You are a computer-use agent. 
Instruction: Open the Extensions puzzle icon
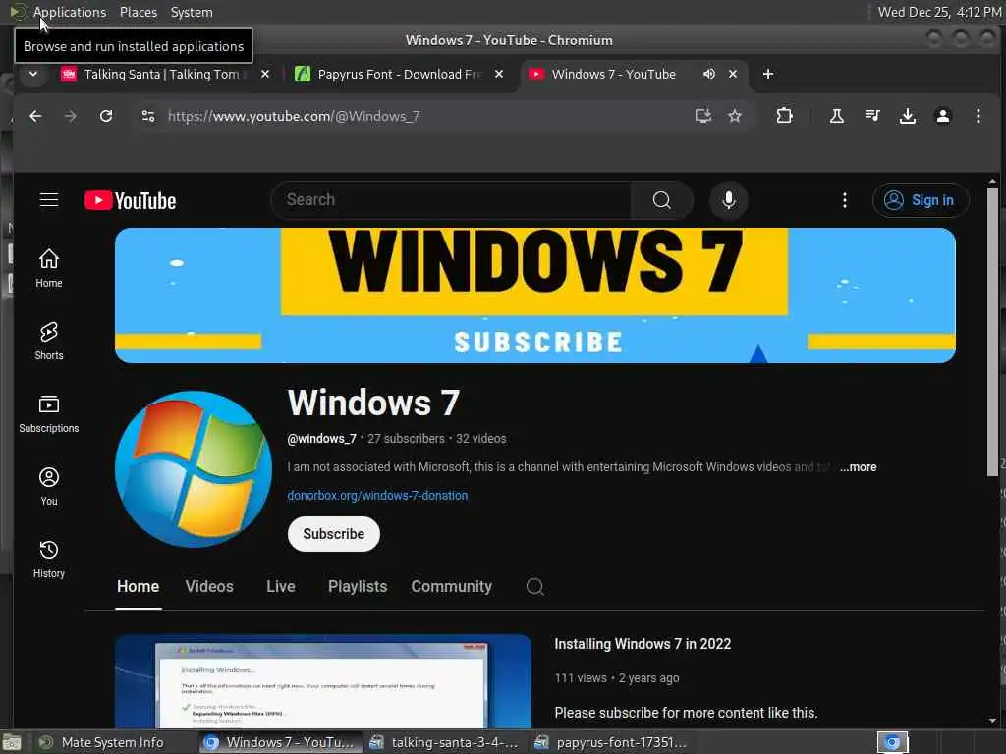[784, 116]
